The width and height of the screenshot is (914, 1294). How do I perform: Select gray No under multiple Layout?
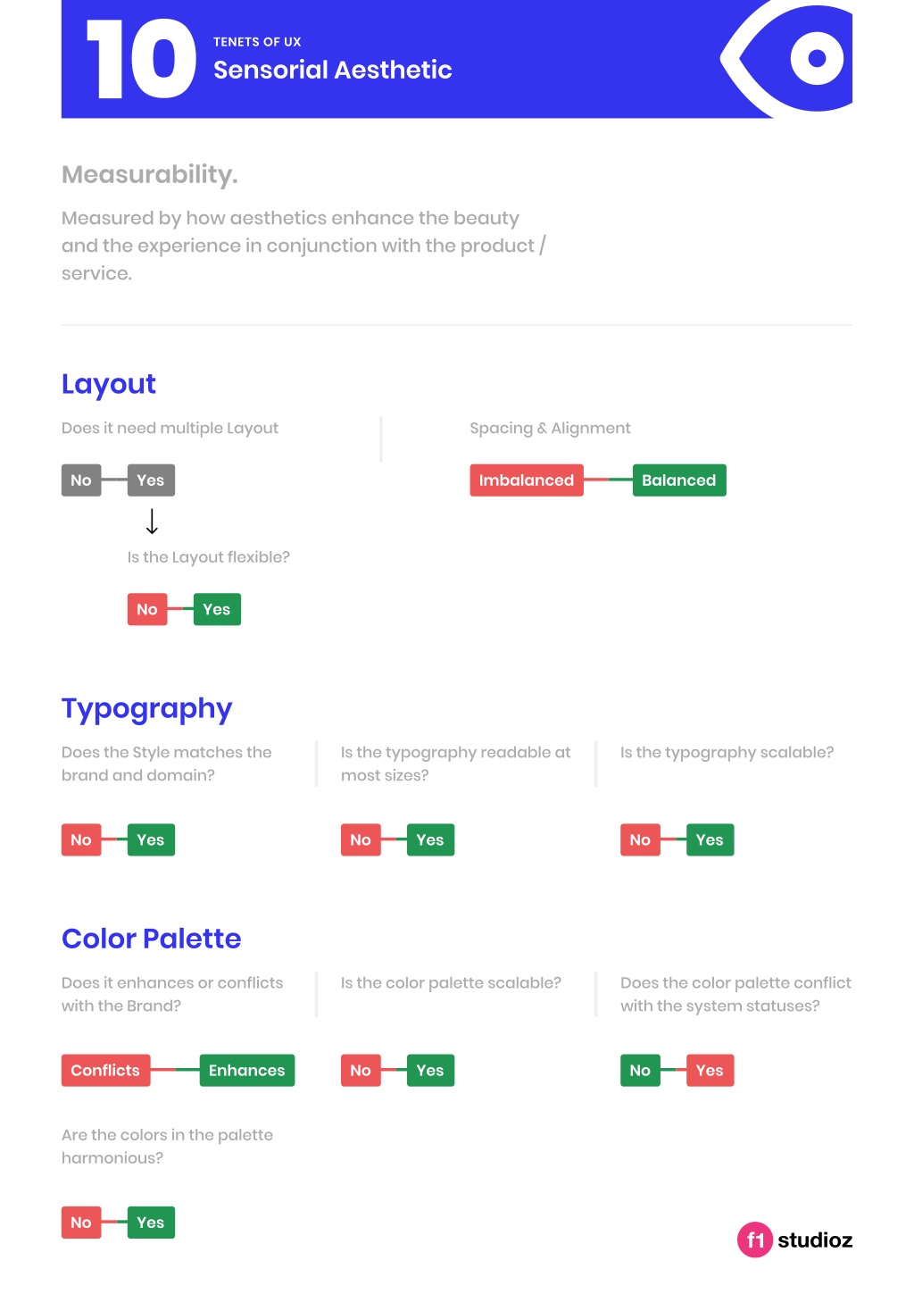[81, 480]
